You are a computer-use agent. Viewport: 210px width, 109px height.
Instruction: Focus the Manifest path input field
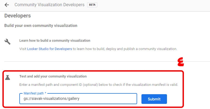coord(108,99)
